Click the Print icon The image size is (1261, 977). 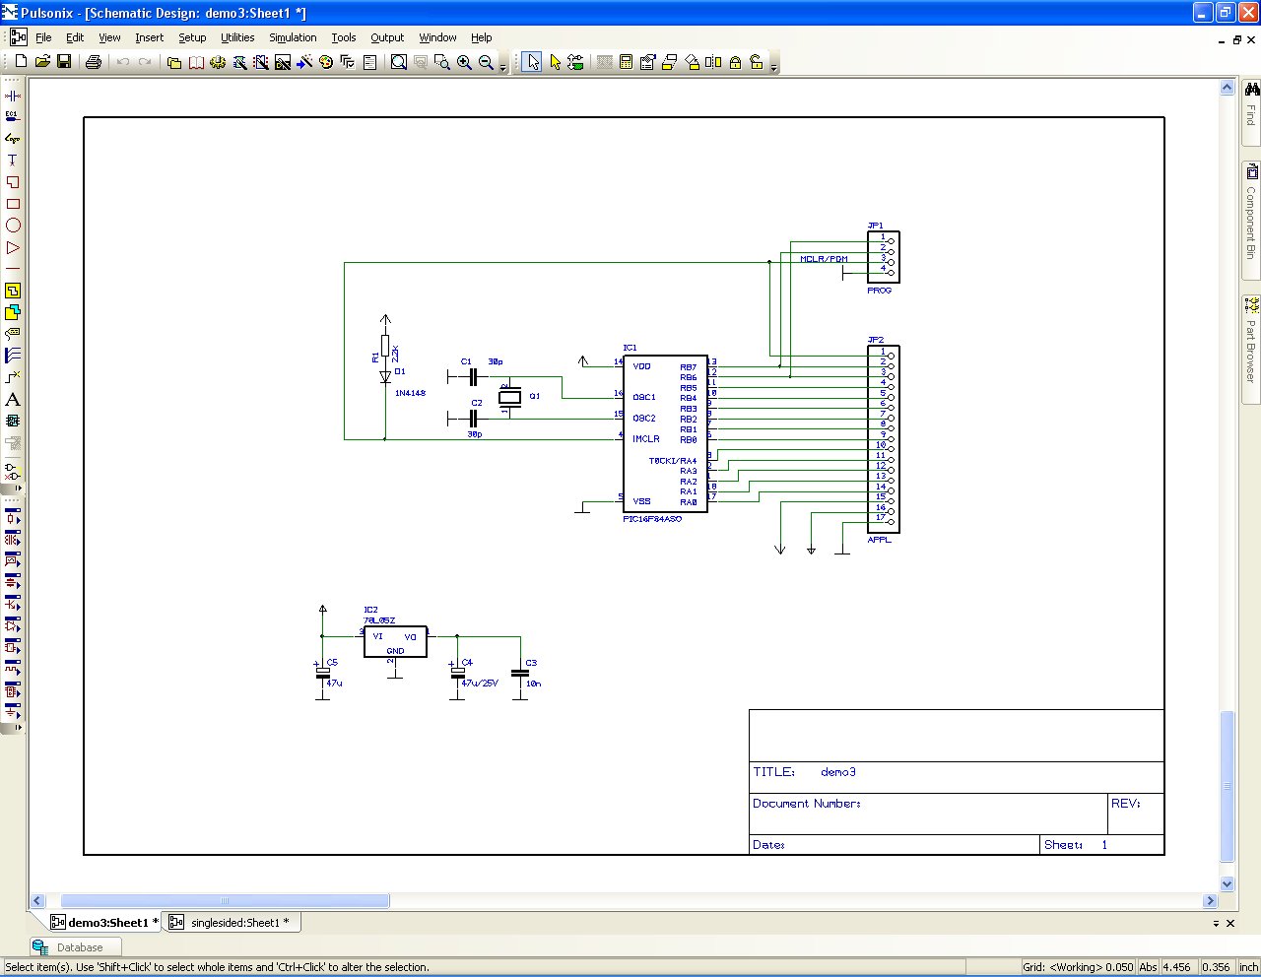point(94,62)
